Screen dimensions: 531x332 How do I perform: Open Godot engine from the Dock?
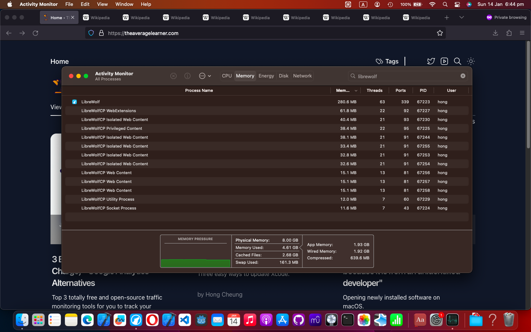(x=201, y=320)
